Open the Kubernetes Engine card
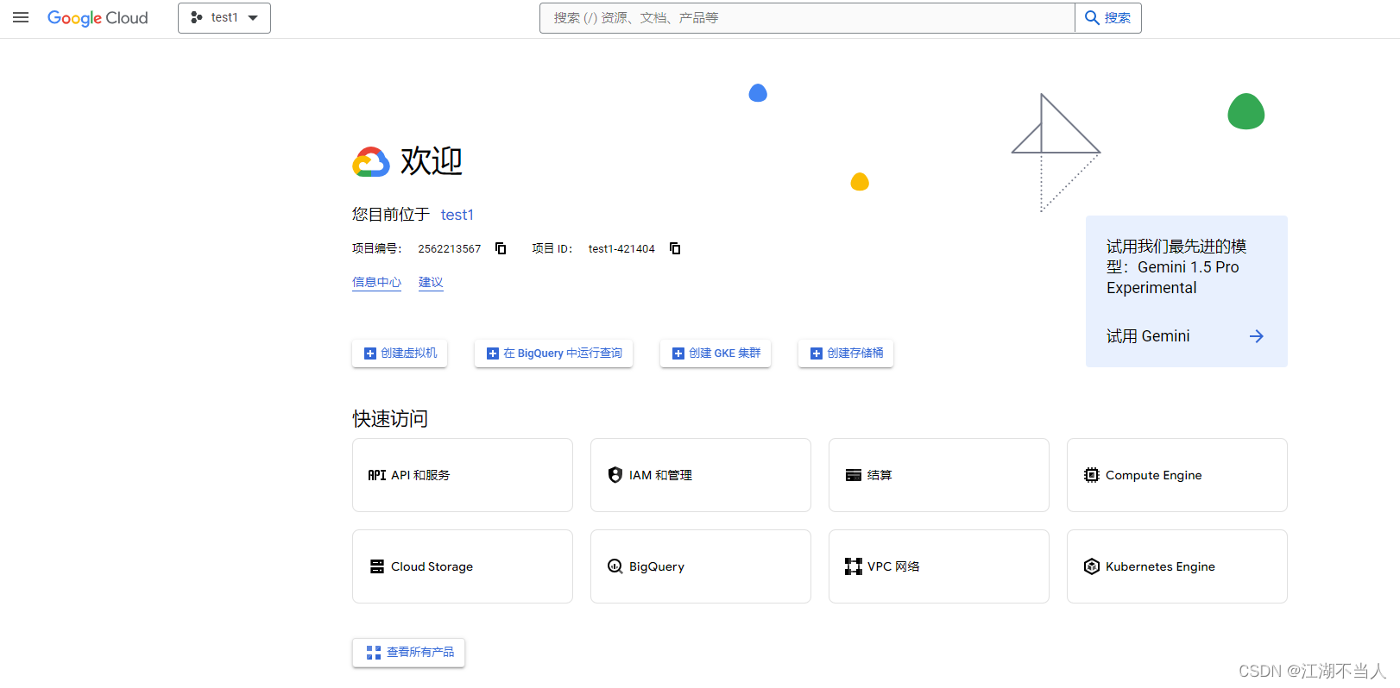 click(x=1177, y=566)
